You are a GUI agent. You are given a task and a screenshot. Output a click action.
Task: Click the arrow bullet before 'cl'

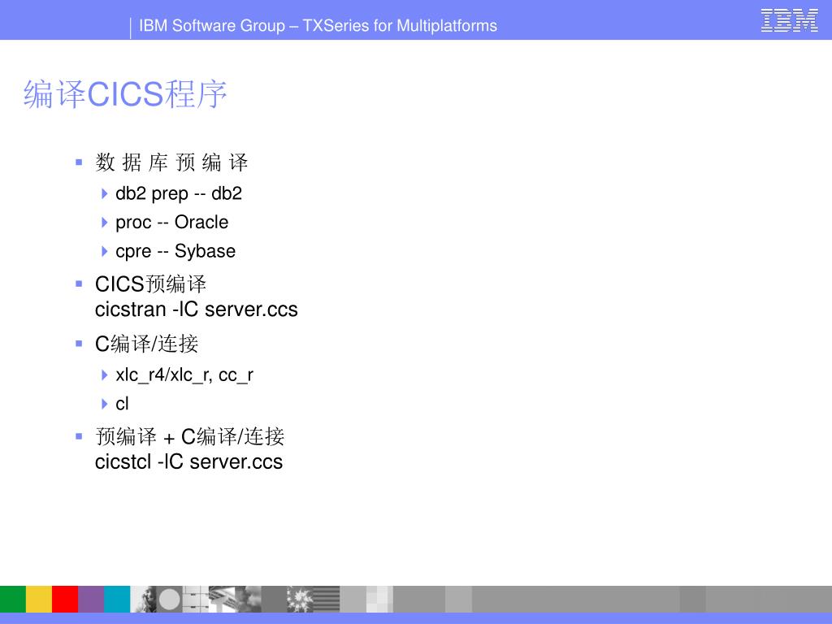[x=105, y=405]
